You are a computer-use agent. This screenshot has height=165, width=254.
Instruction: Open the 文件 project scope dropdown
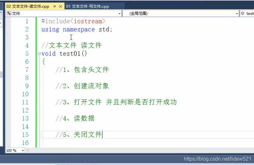(x=120, y=13)
